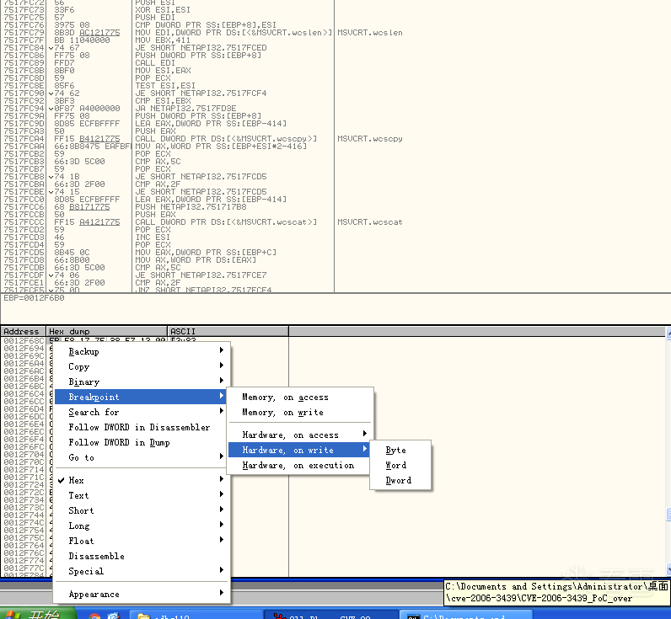Select the JE SHORT NETAPI32.7517FCE7 instruction
The image size is (671, 619).
201,275
